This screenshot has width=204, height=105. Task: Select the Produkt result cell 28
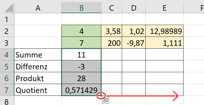tap(81, 78)
